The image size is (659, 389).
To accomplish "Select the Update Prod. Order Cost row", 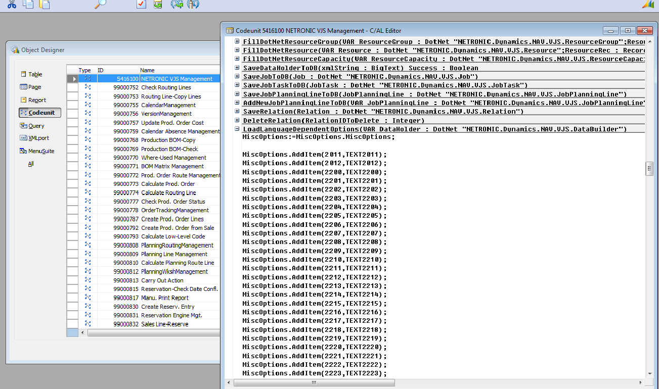I will pos(144,123).
